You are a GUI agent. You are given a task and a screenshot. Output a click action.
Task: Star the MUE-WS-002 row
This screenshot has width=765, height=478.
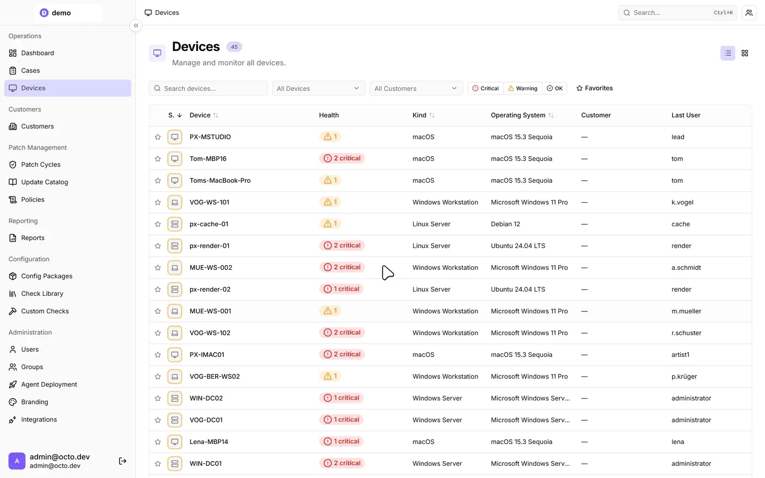click(x=158, y=268)
